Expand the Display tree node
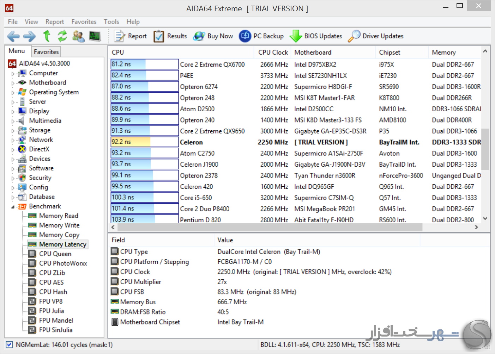 tap(13, 112)
